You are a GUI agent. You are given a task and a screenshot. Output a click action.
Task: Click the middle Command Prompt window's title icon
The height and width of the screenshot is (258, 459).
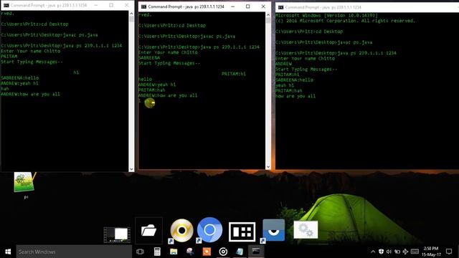143,6
